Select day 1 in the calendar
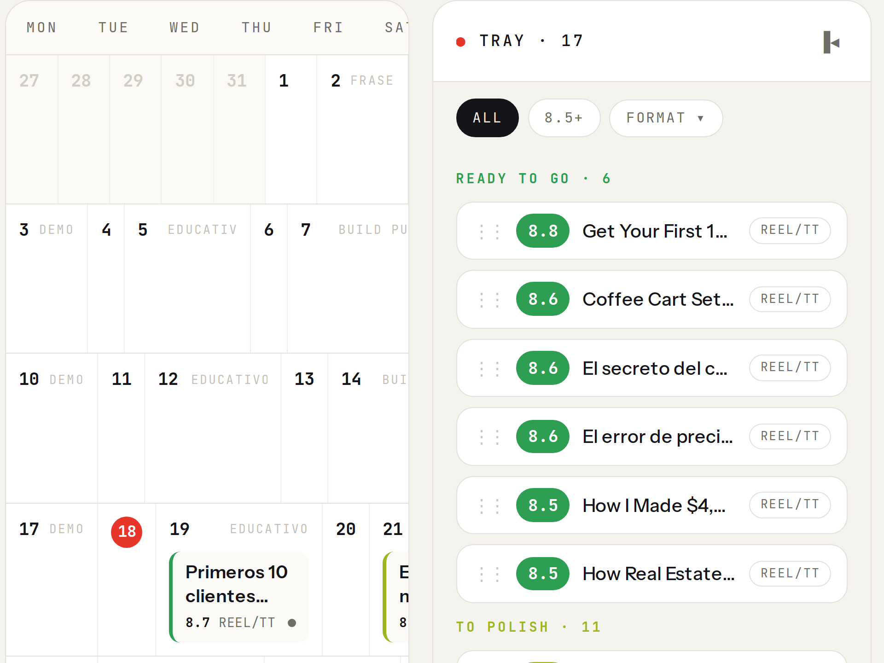This screenshot has height=663, width=884. tap(291, 129)
